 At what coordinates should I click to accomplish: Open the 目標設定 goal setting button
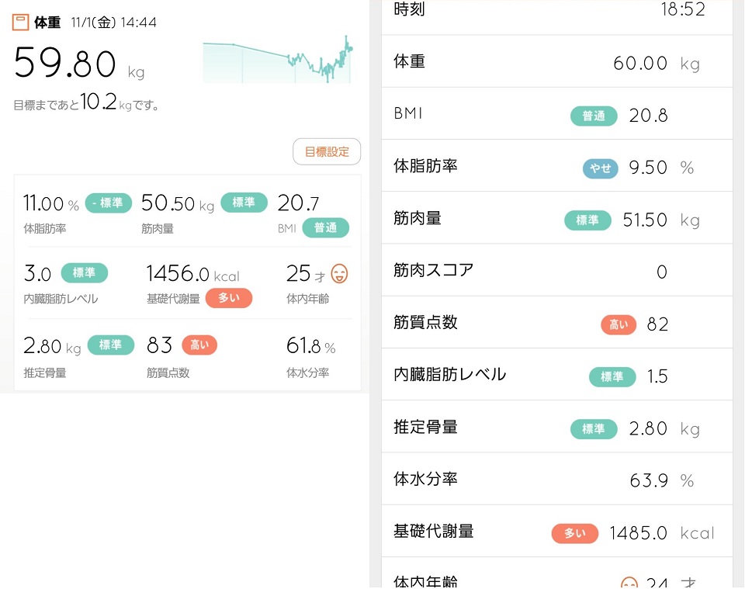coord(327,152)
